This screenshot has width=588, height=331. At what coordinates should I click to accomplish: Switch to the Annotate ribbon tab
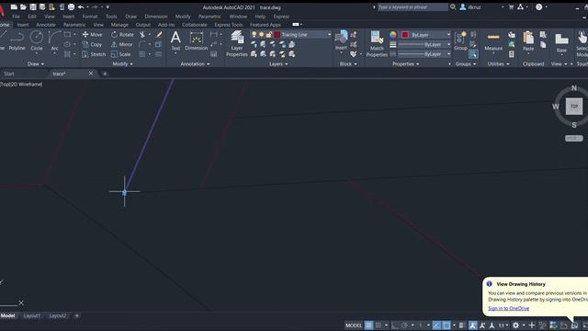coord(46,25)
